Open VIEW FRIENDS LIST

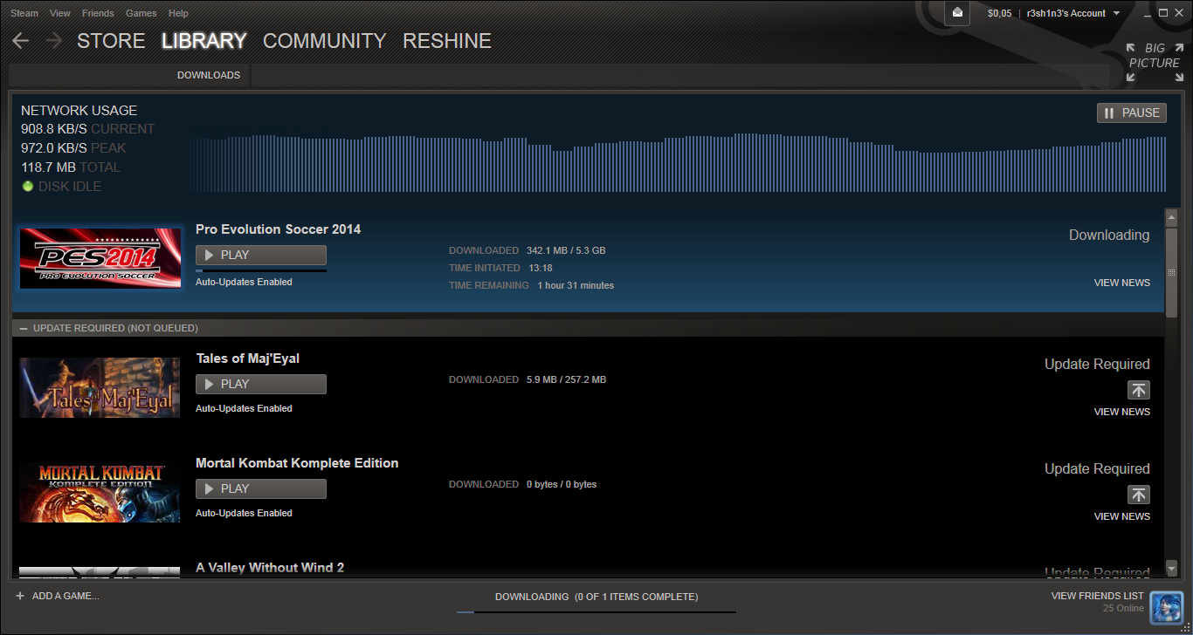coord(1098,596)
